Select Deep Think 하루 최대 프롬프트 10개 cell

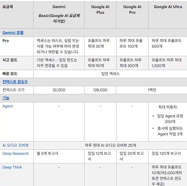pos(168,175)
